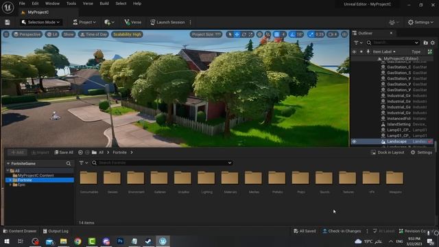Click Steam icon in Windows taskbar

pos(148,241)
